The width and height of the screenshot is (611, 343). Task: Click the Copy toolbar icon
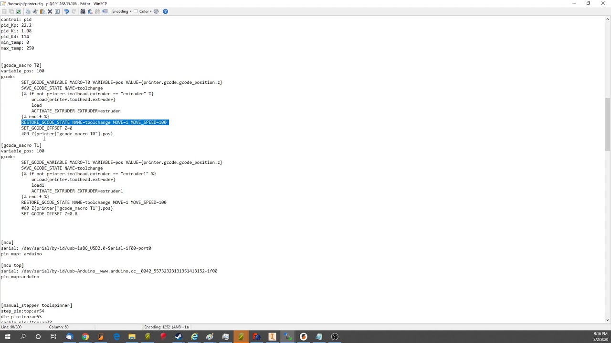point(28,11)
